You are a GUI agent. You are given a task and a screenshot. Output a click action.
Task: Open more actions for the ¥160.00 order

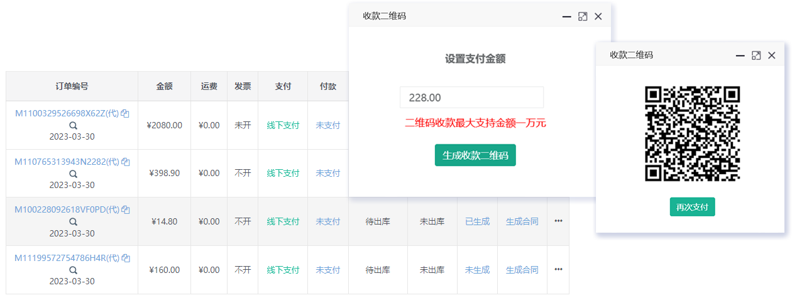click(x=558, y=270)
